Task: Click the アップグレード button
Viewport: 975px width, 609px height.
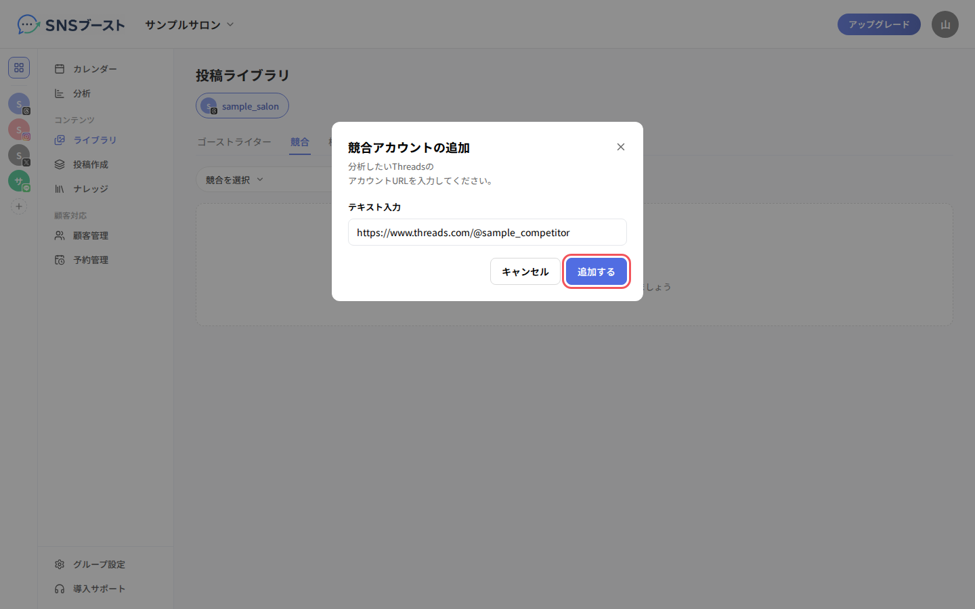Action: [879, 24]
